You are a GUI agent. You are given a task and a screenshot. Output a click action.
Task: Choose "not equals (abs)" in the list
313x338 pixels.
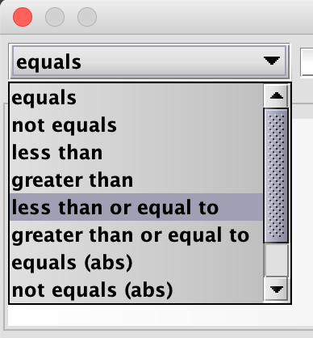point(136,289)
